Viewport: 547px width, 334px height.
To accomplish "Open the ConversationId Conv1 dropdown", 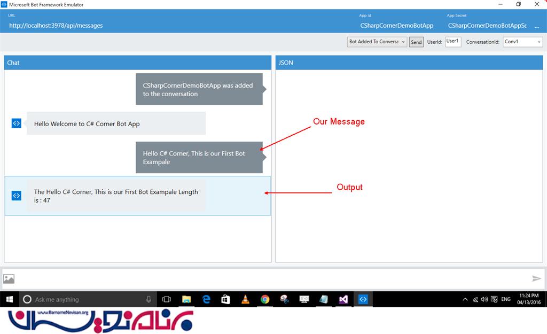I will tap(522, 42).
